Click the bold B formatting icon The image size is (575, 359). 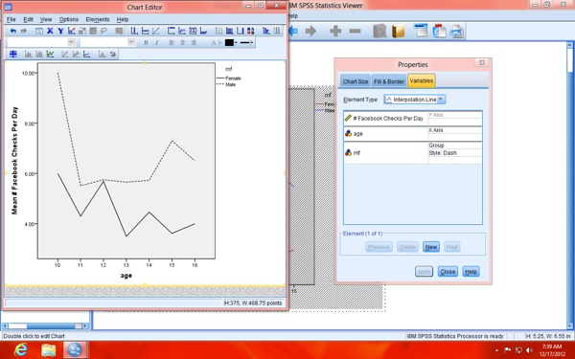[146, 42]
